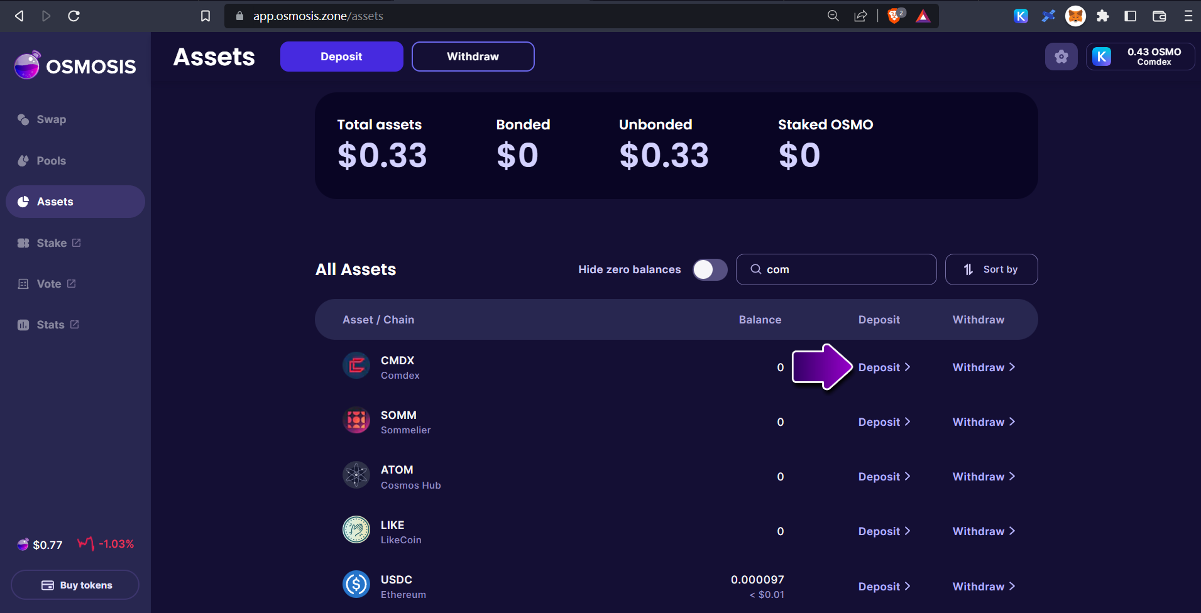Withdraw USDC via its row link
Image resolution: width=1201 pixels, height=613 pixels.
[984, 587]
